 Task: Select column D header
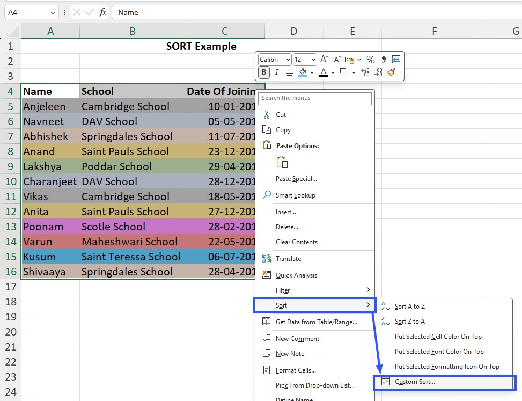[x=294, y=31]
